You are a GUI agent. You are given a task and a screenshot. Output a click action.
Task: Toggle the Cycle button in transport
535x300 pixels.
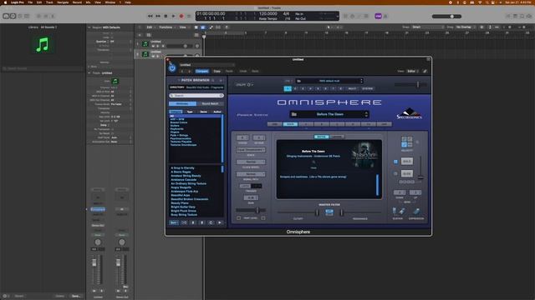189,16
